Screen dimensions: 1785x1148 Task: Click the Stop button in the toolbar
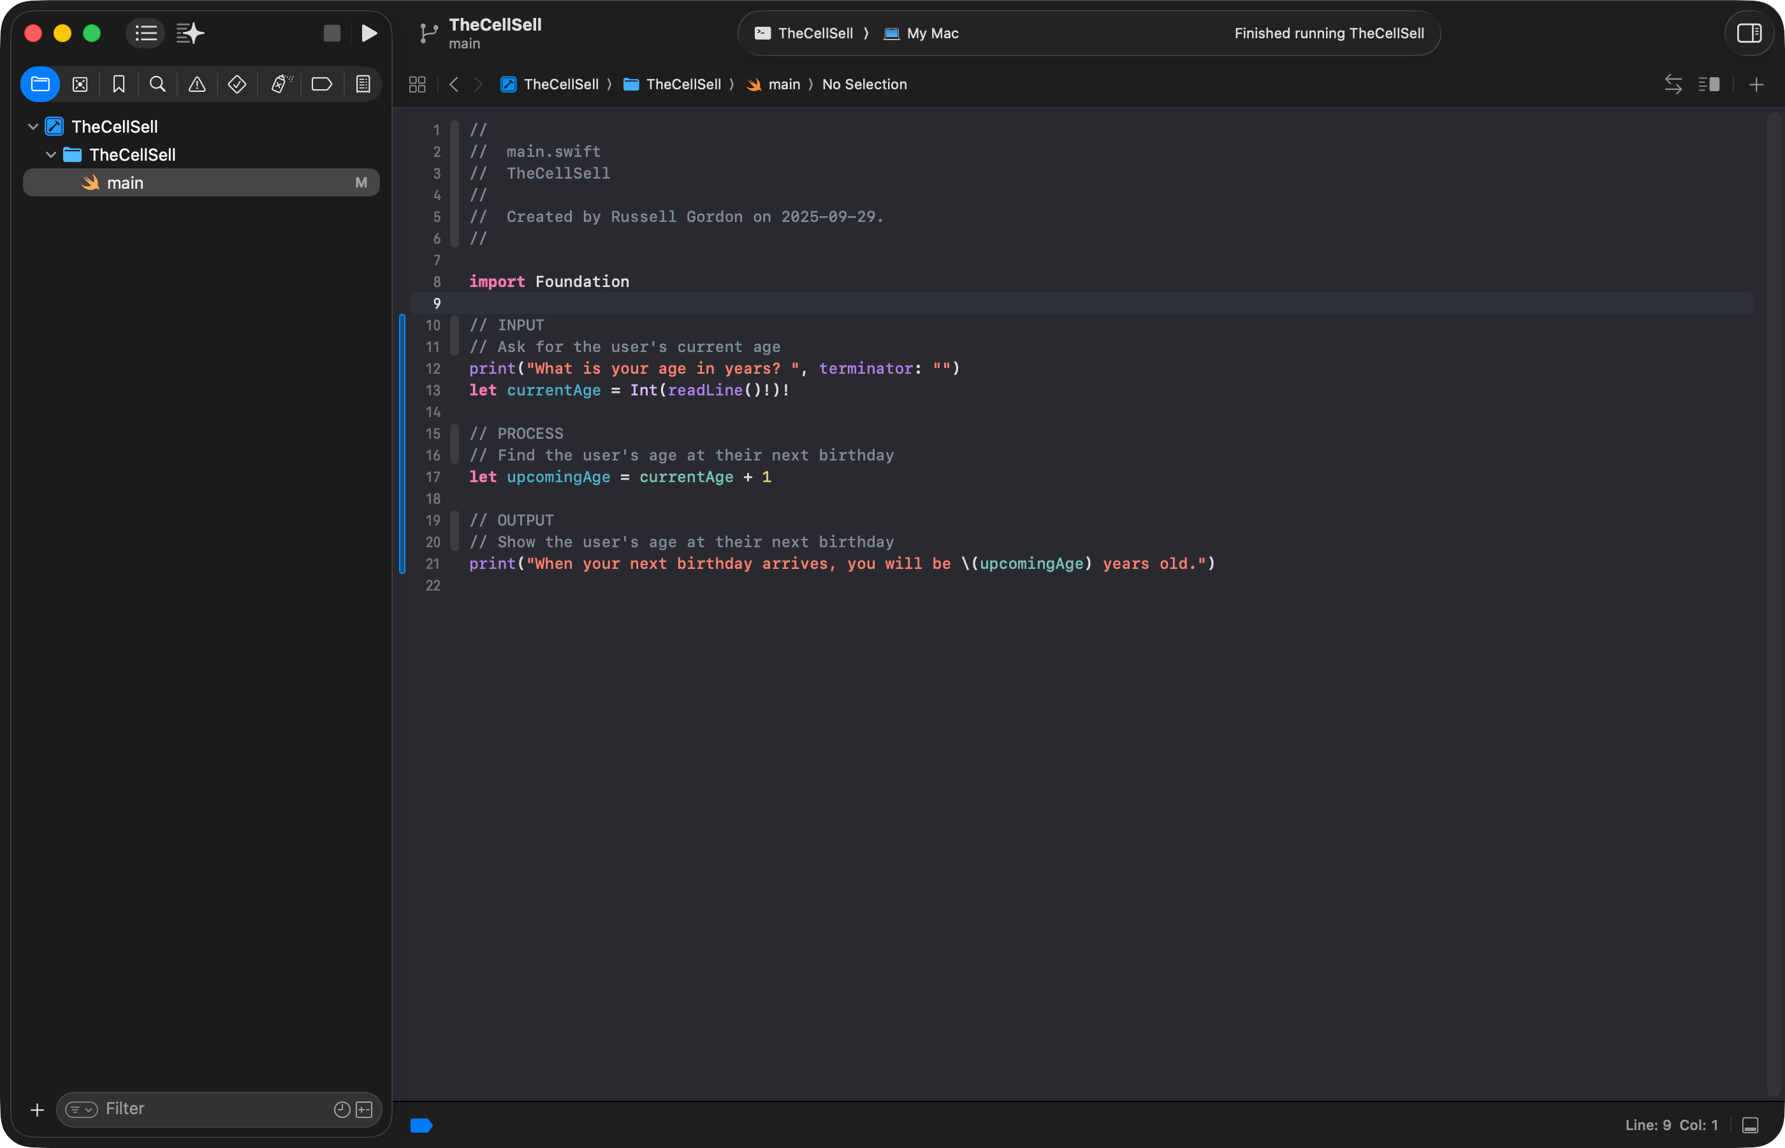pyautogui.click(x=331, y=34)
